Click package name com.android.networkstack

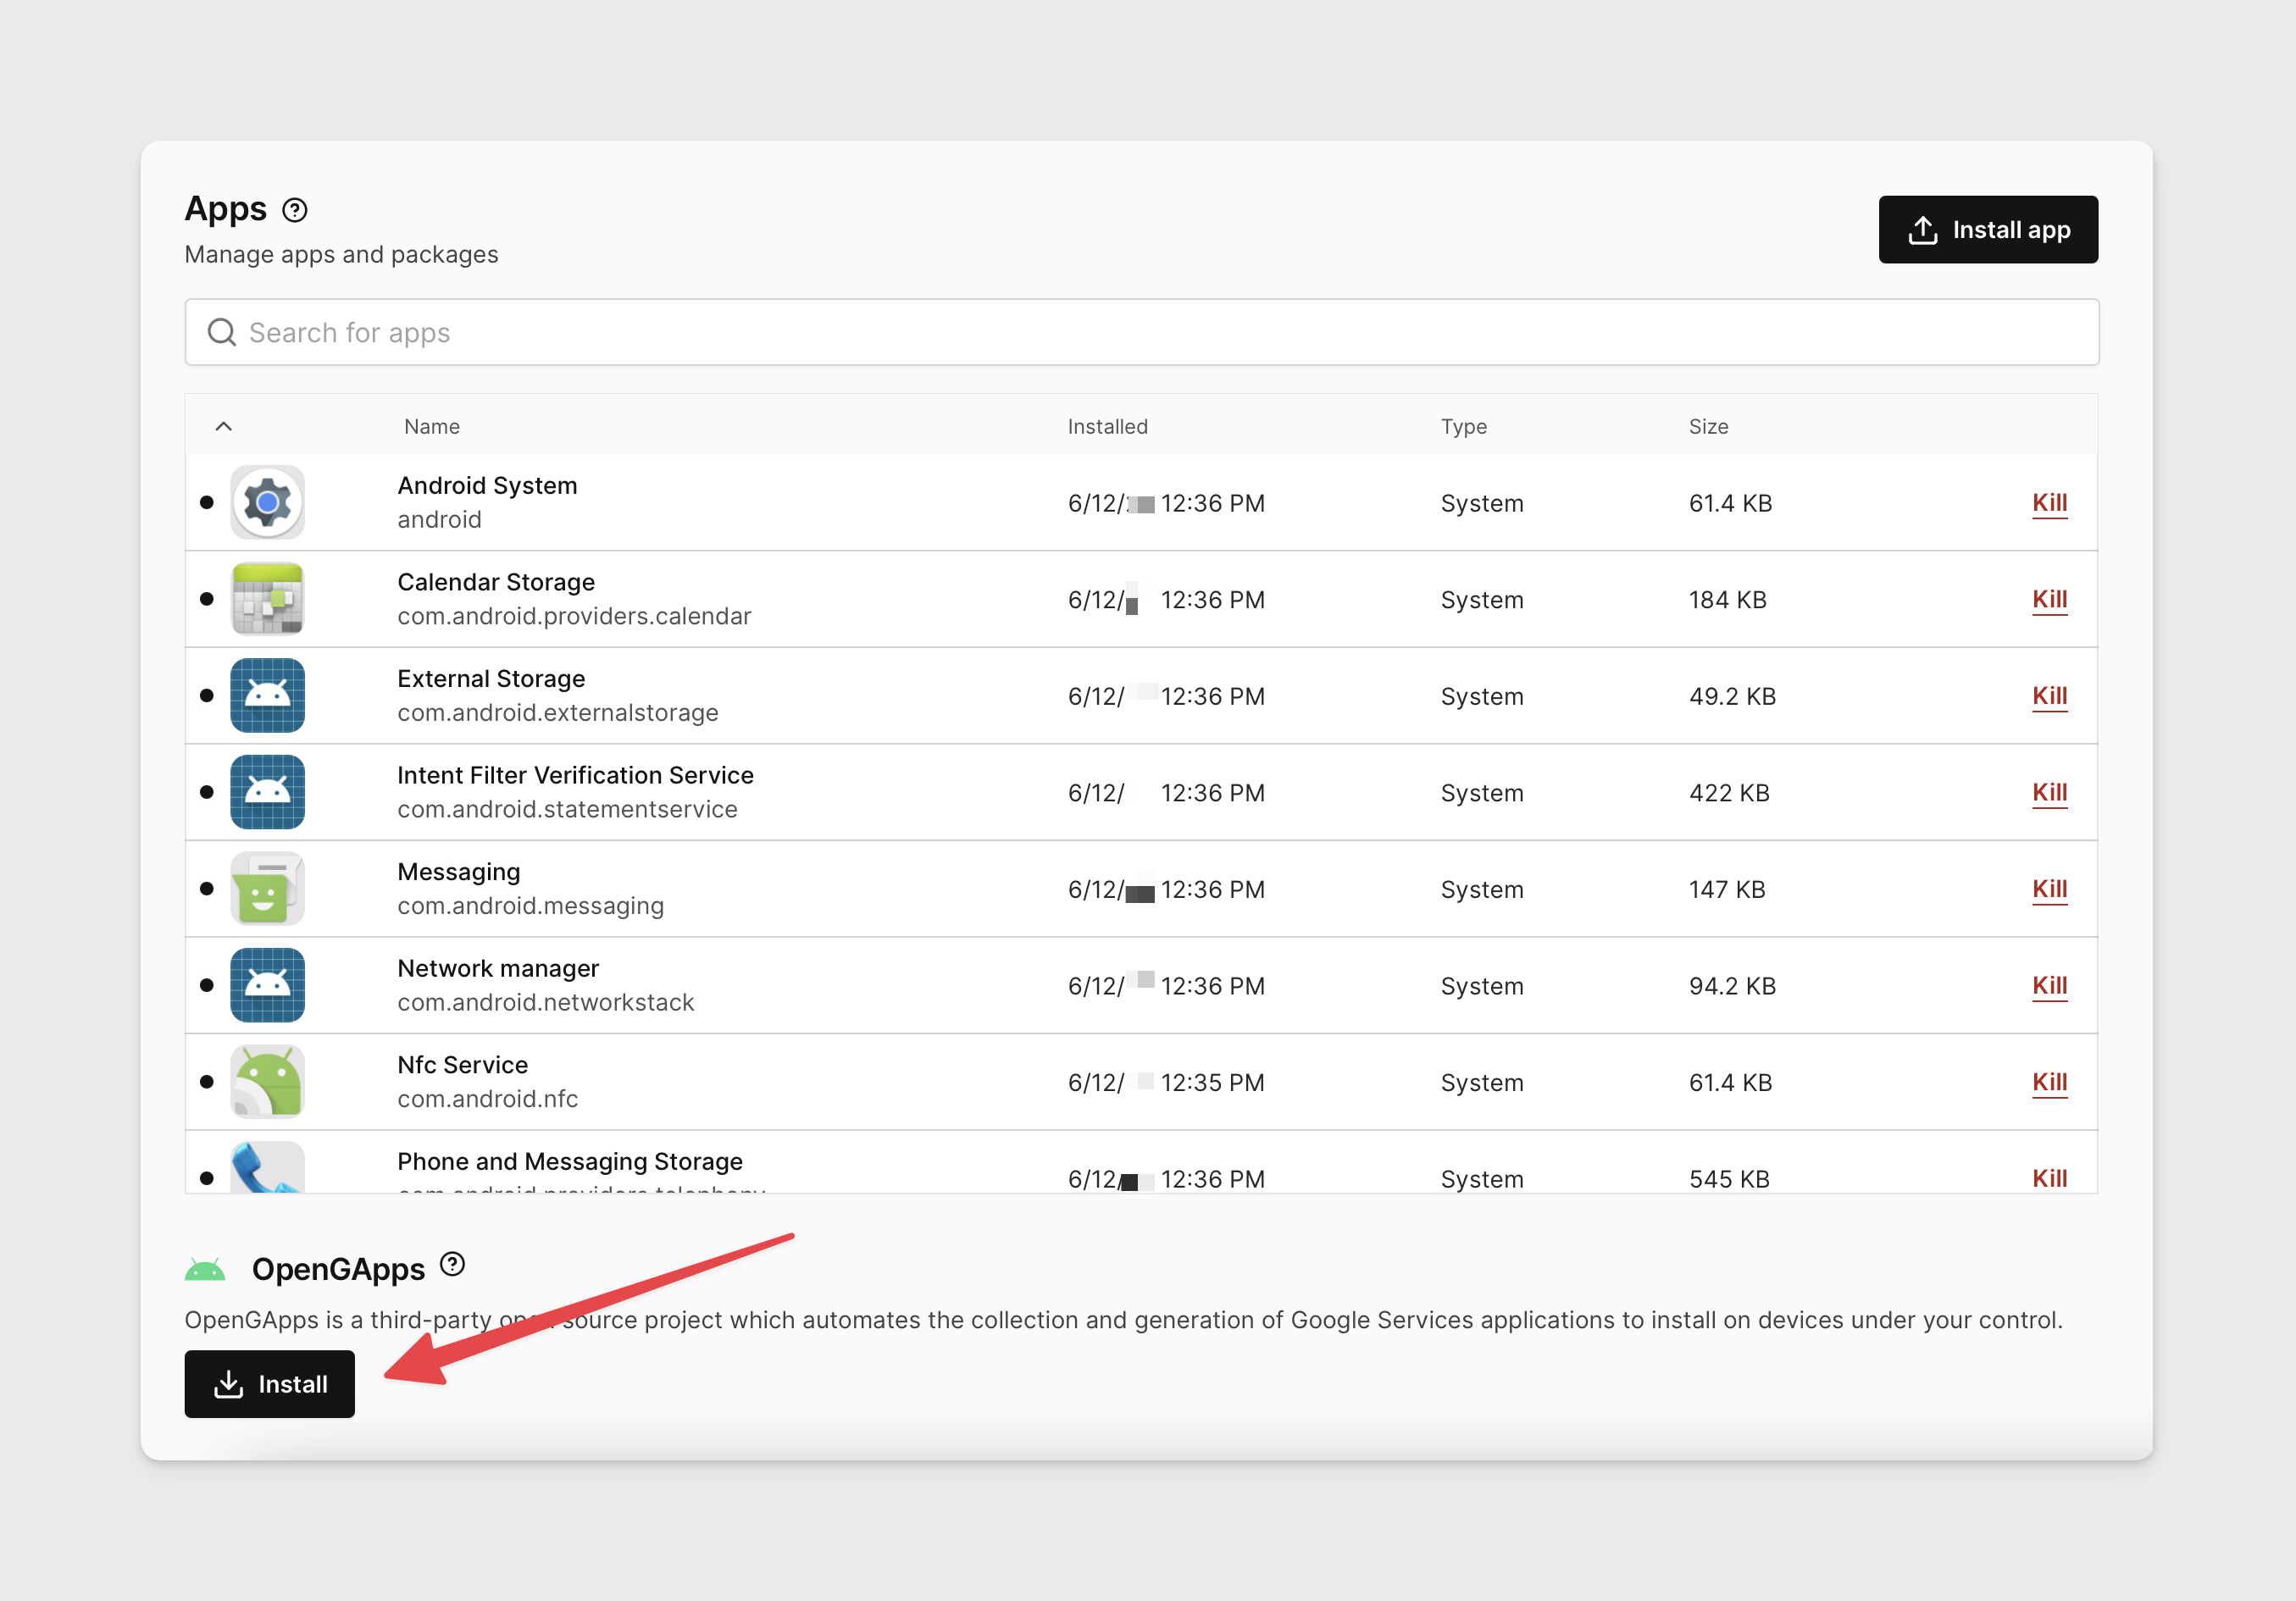coord(546,1002)
